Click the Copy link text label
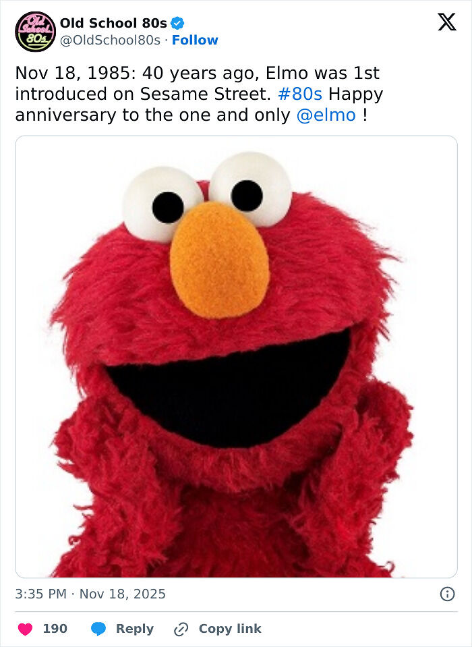This screenshot has width=472, height=647. coord(229,628)
